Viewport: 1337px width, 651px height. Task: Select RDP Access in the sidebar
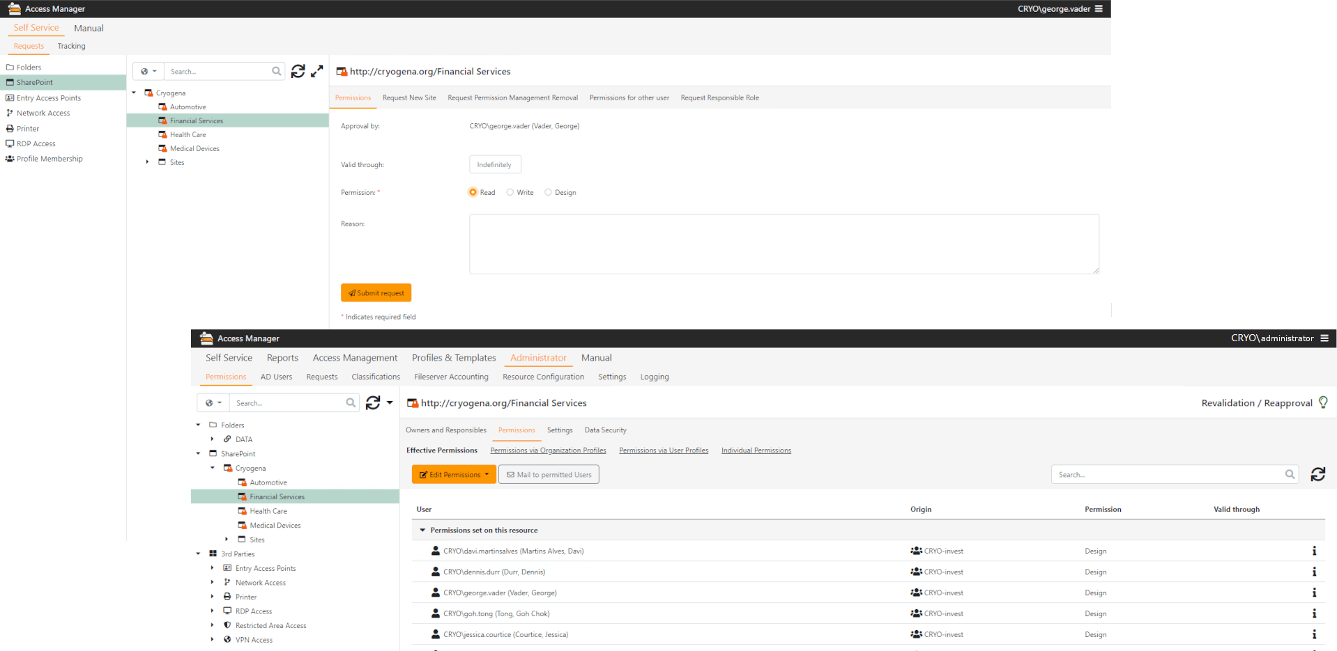click(36, 143)
